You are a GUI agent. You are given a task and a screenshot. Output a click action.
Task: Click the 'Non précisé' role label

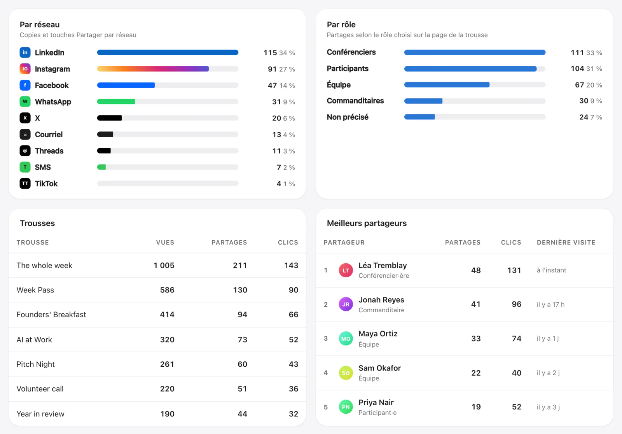pyautogui.click(x=348, y=117)
